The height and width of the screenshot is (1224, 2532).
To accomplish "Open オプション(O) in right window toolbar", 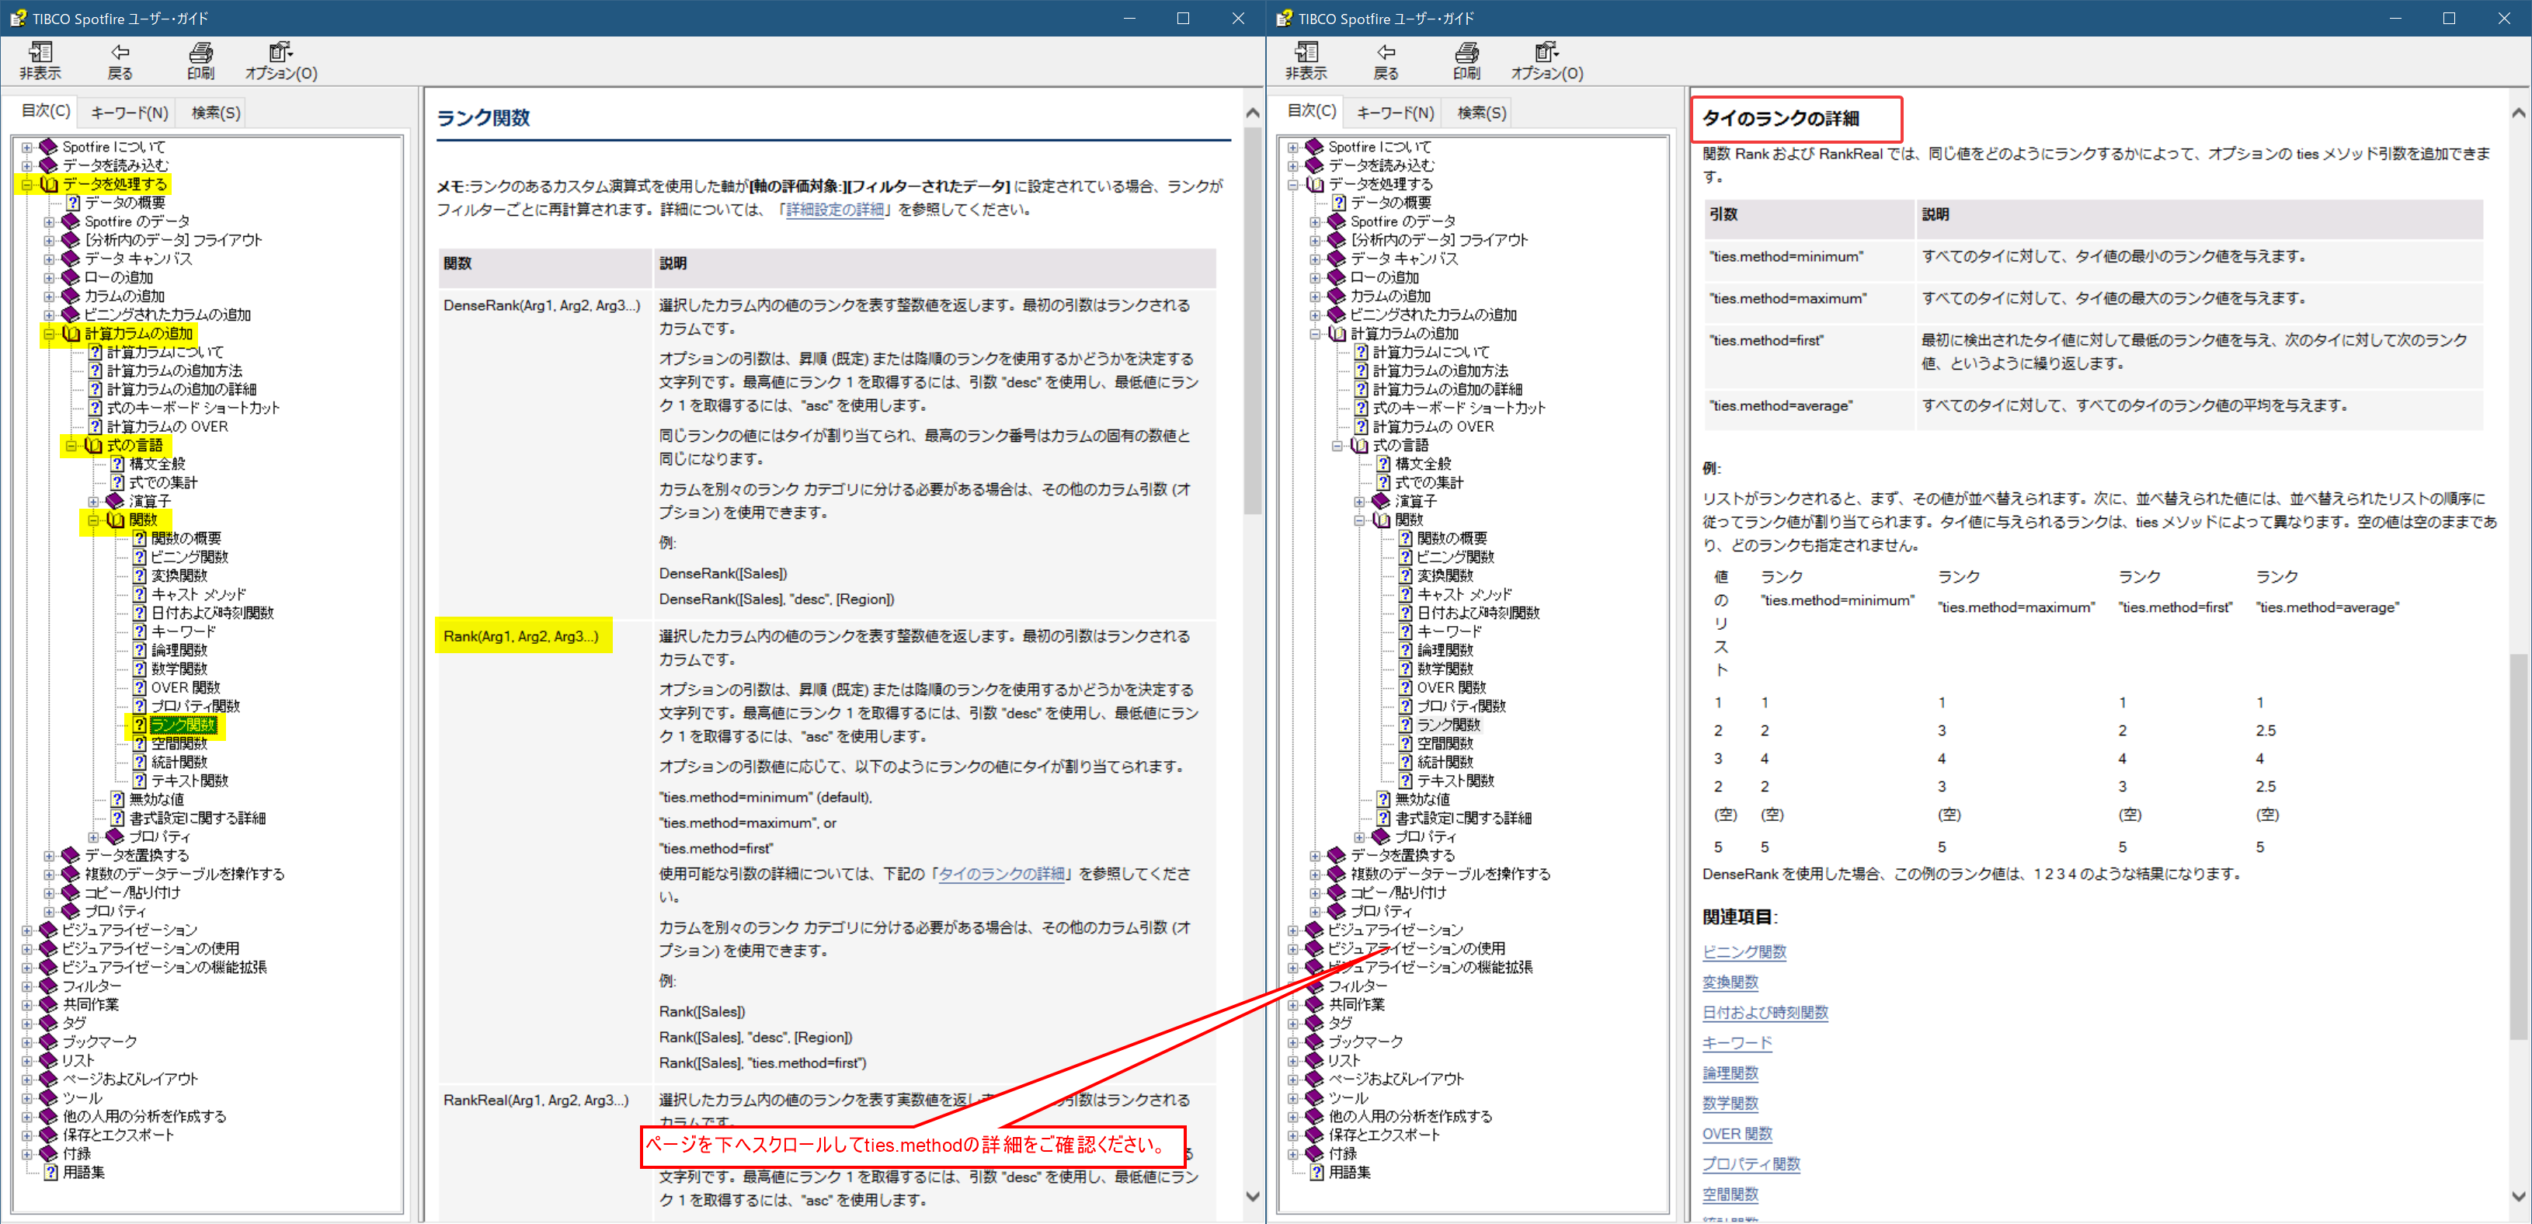I will click(1547, 61).
